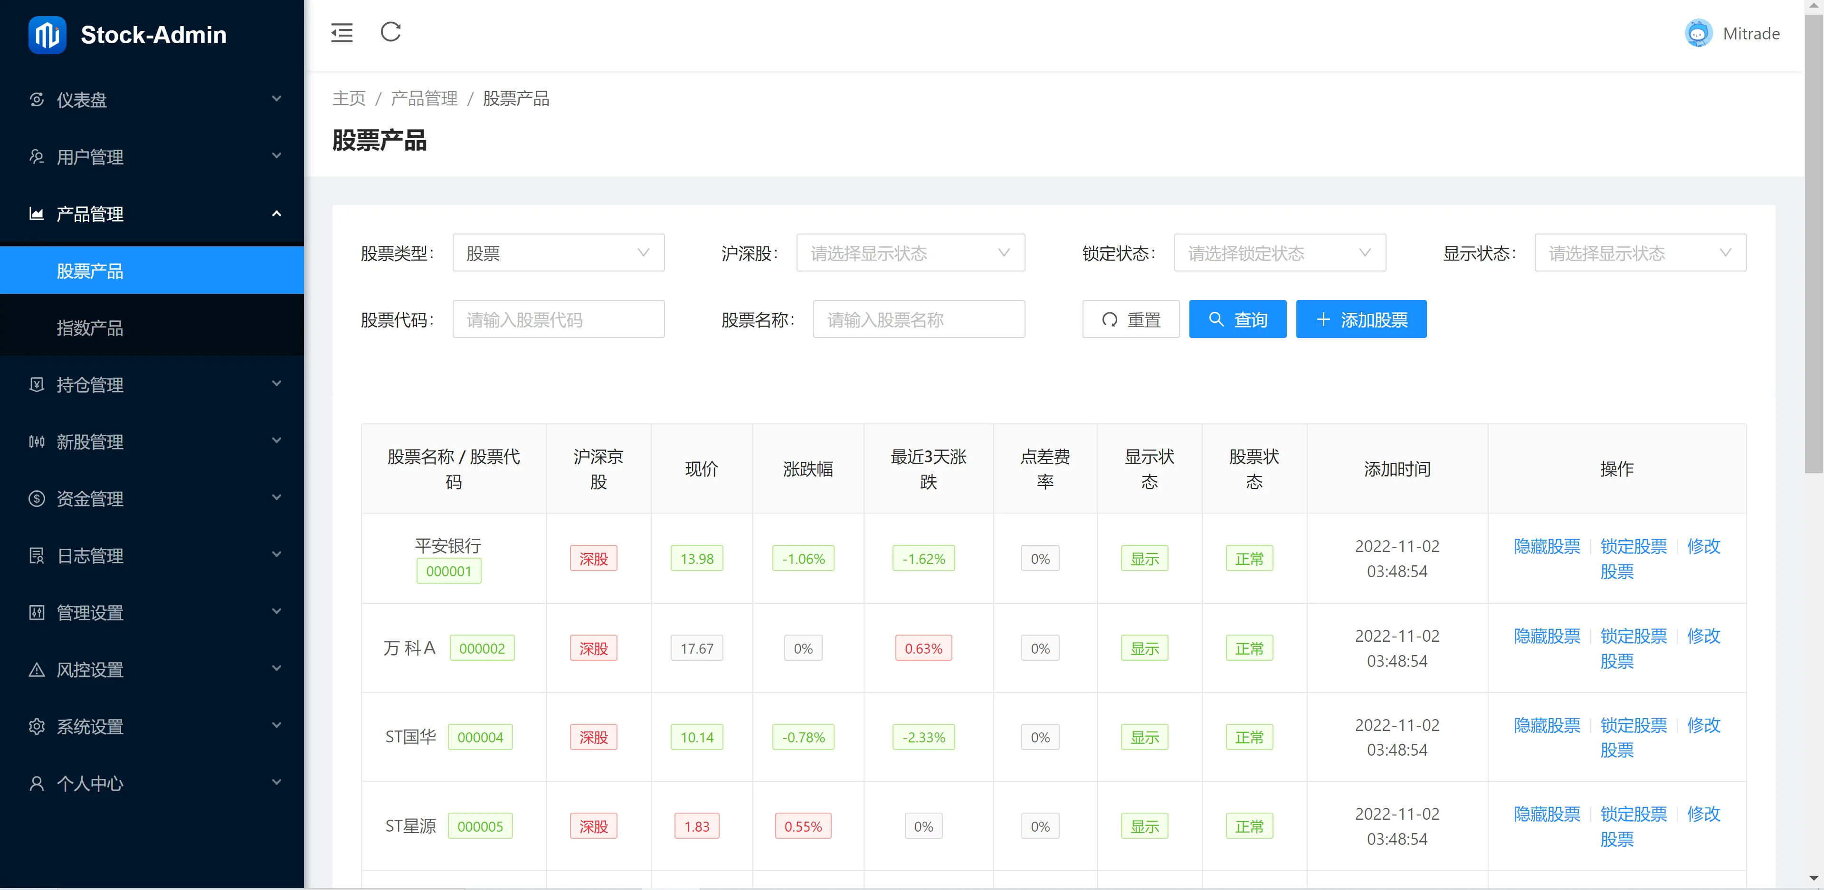The height and width of the screenshot is (890, 1824).
Task: Select 指数产品 in the sidebar
Action: 90,328
